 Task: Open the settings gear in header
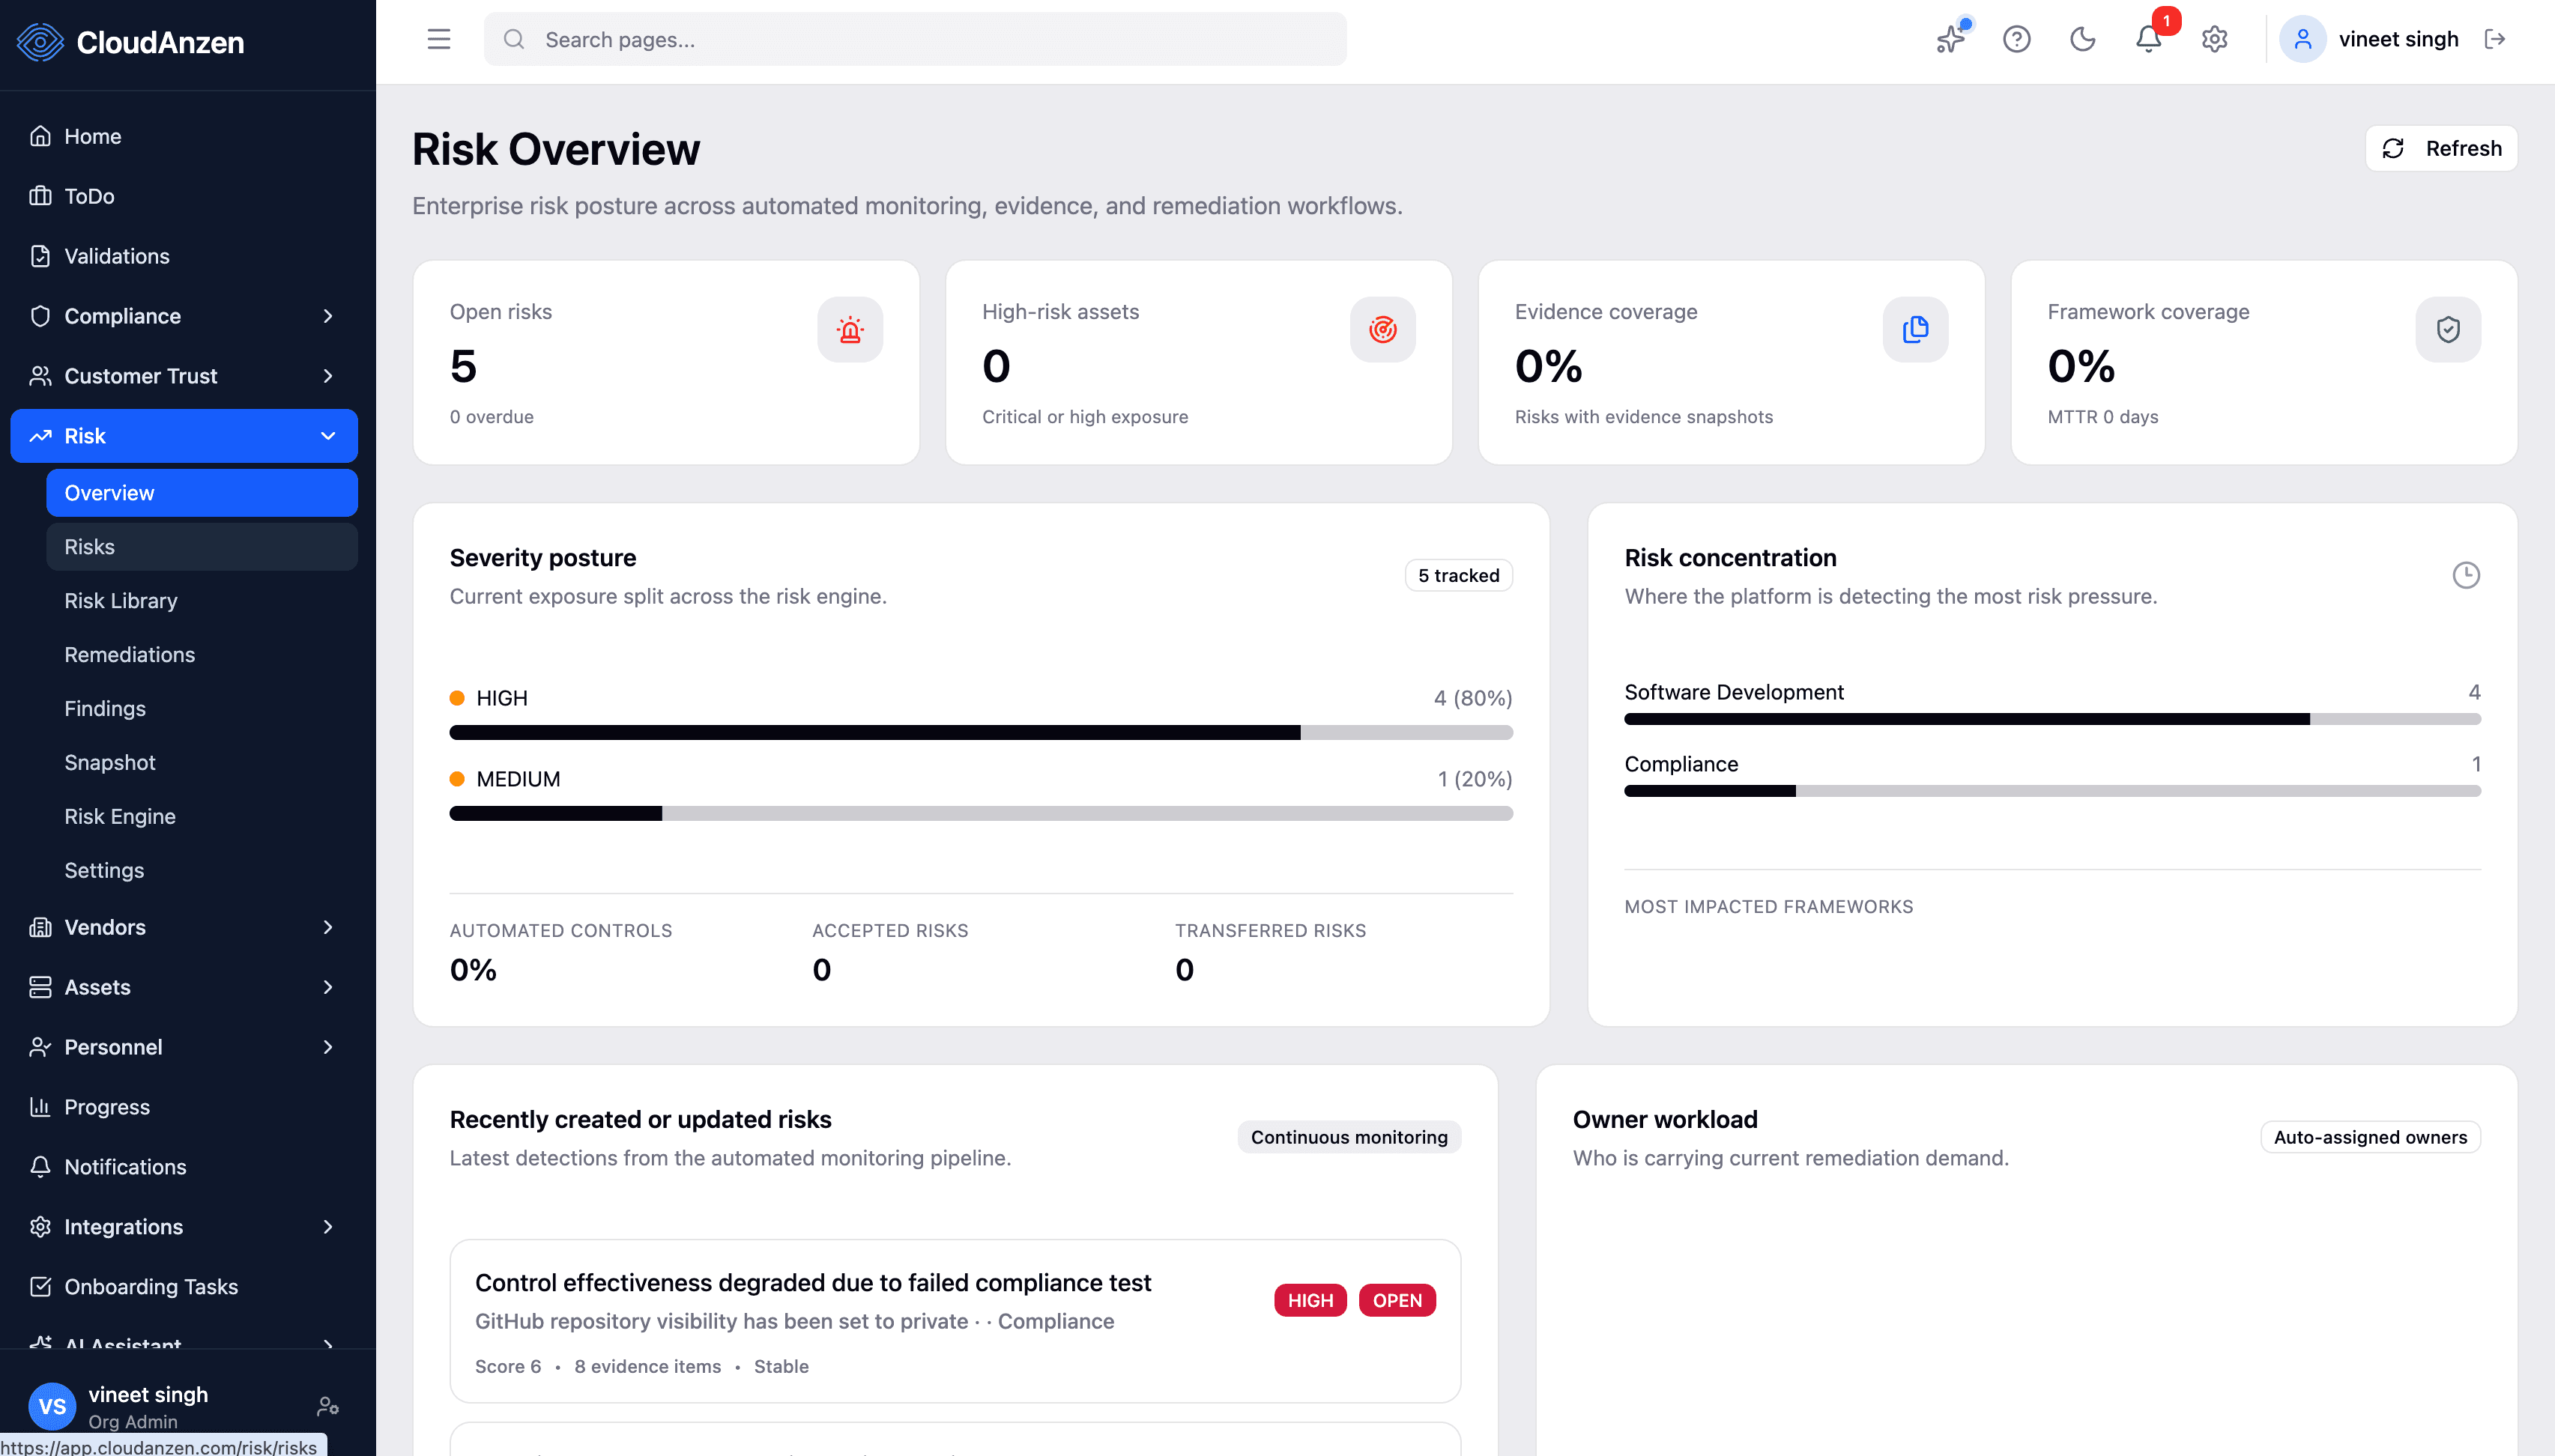point(2214,39)
